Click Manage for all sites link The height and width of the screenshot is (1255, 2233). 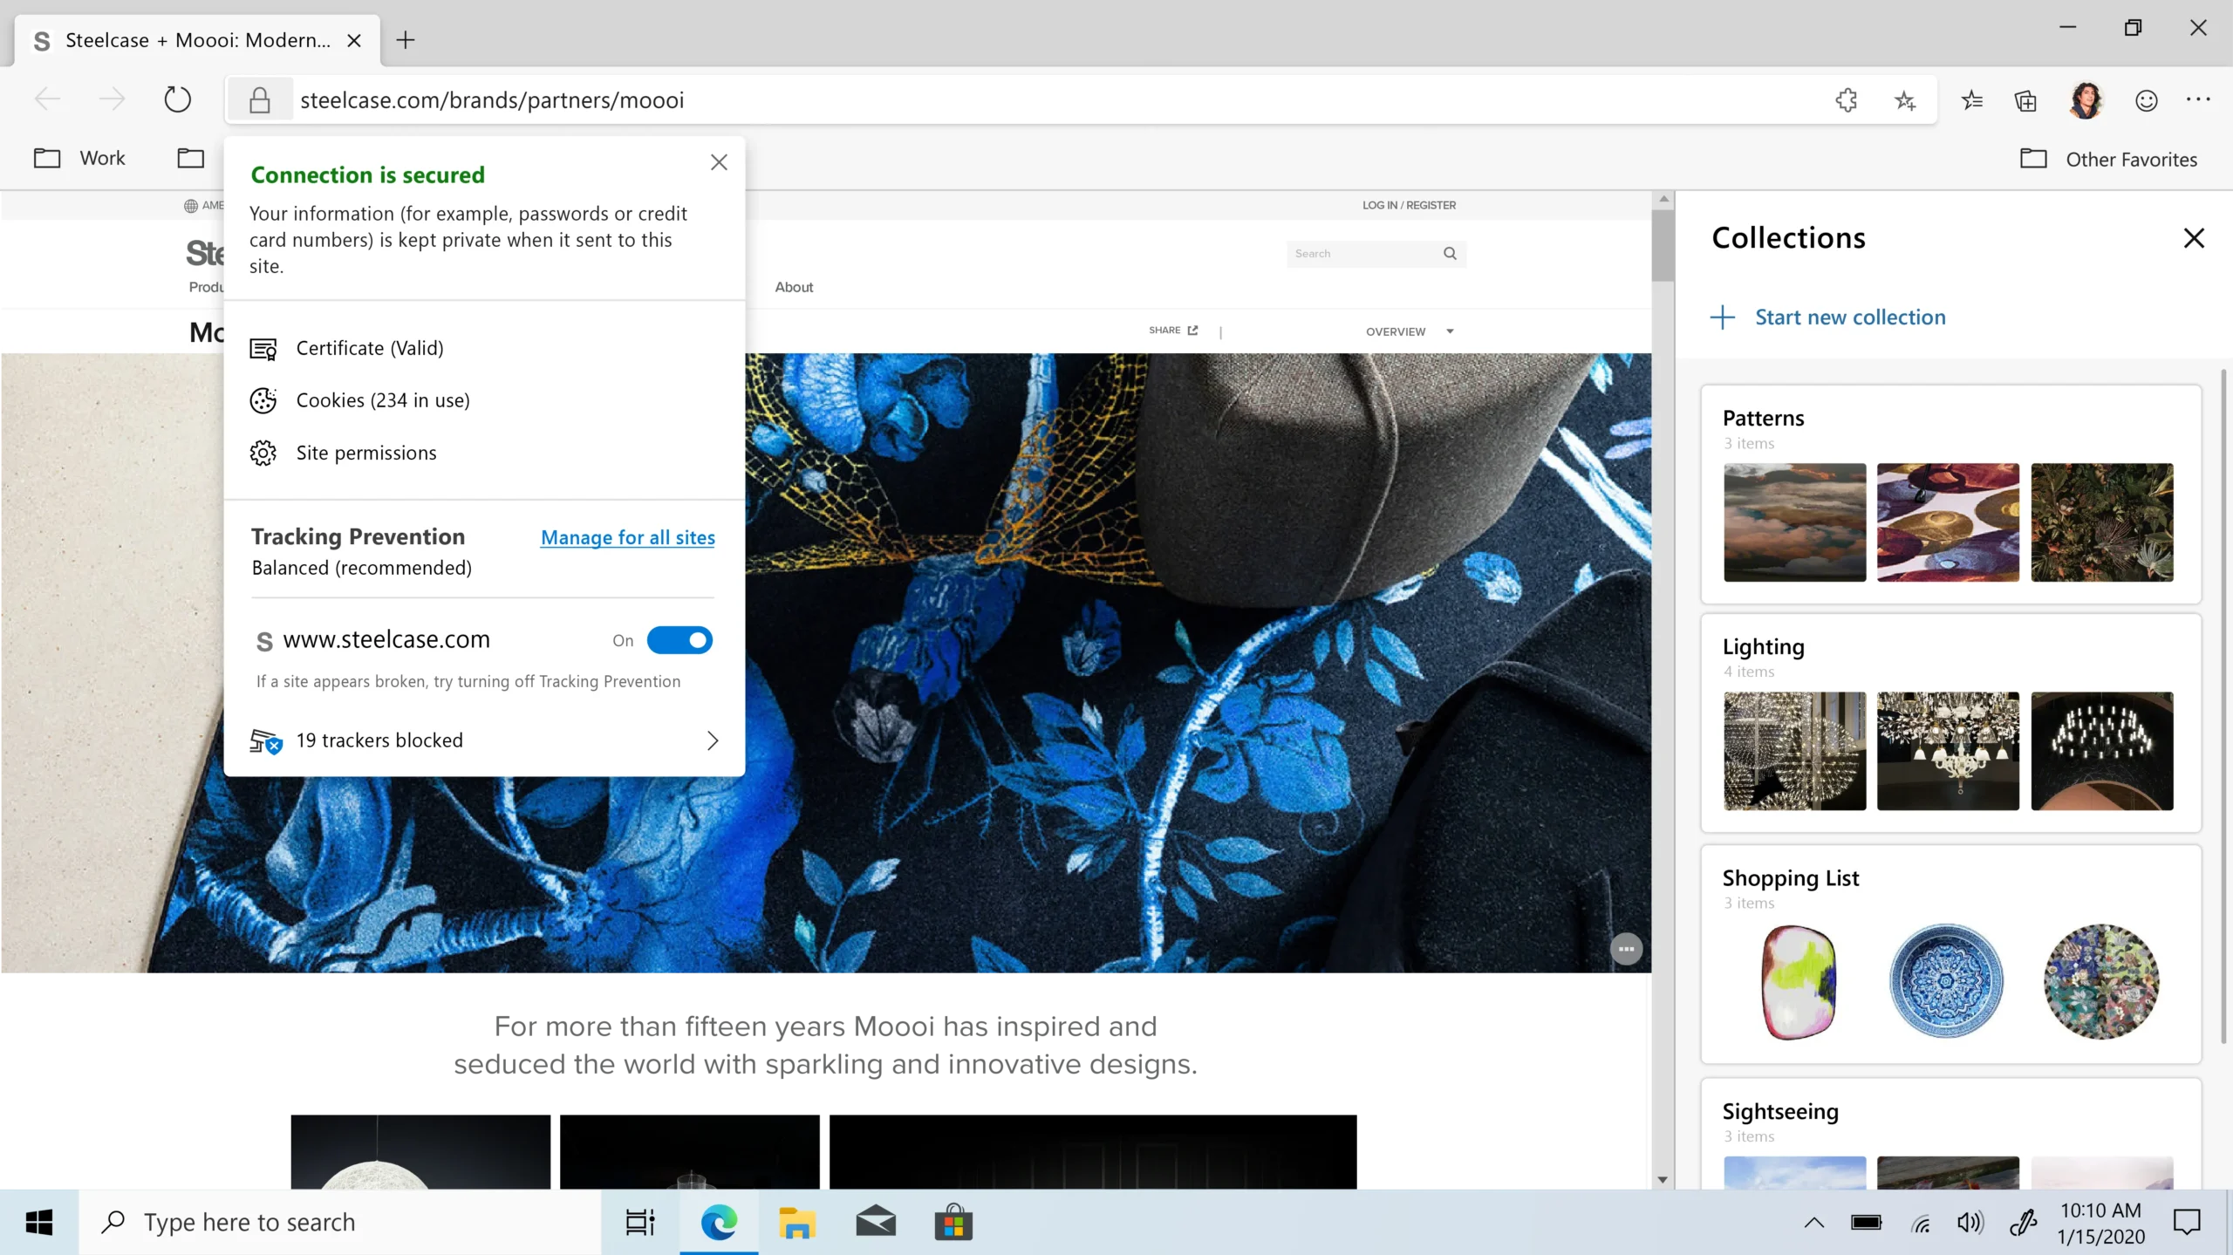tap(628, 537)
